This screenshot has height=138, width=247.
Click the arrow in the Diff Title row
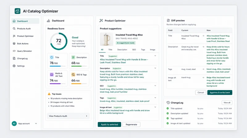(203, 36)
